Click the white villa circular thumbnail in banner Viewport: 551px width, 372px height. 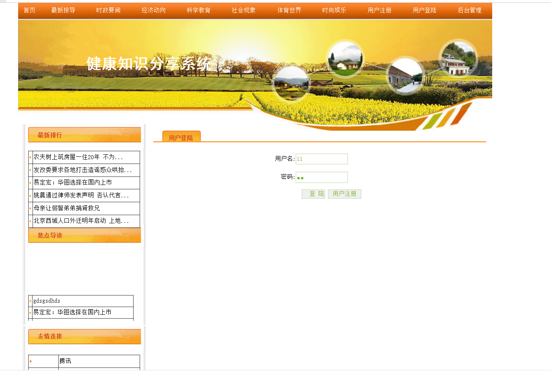point(458,59)
